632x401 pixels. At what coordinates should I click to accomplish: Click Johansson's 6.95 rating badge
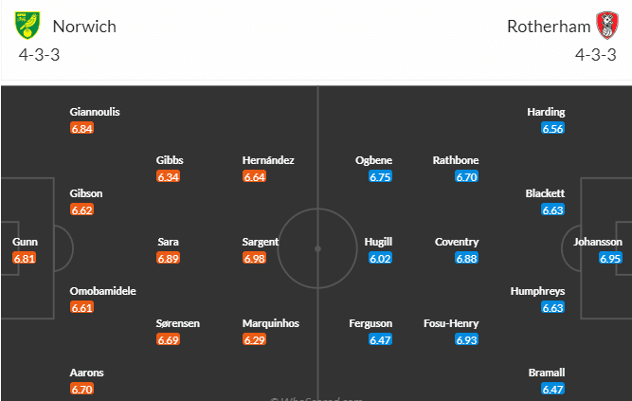click(610, 258)
